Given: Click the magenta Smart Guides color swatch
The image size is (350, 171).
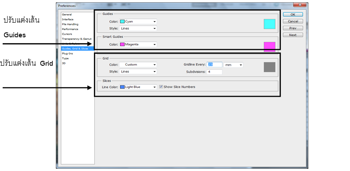Looking at the screenshot, I should click(x=269, y=47).
